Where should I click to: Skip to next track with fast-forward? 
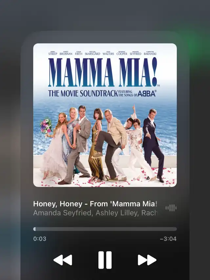click(147, 260)
